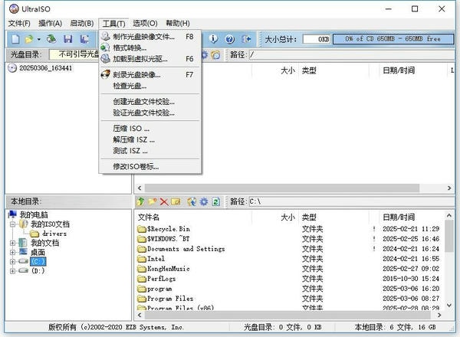Choose 验证光盘文件校验... menu entry
The height and width of the screenshot is (337, 460).
150,113
